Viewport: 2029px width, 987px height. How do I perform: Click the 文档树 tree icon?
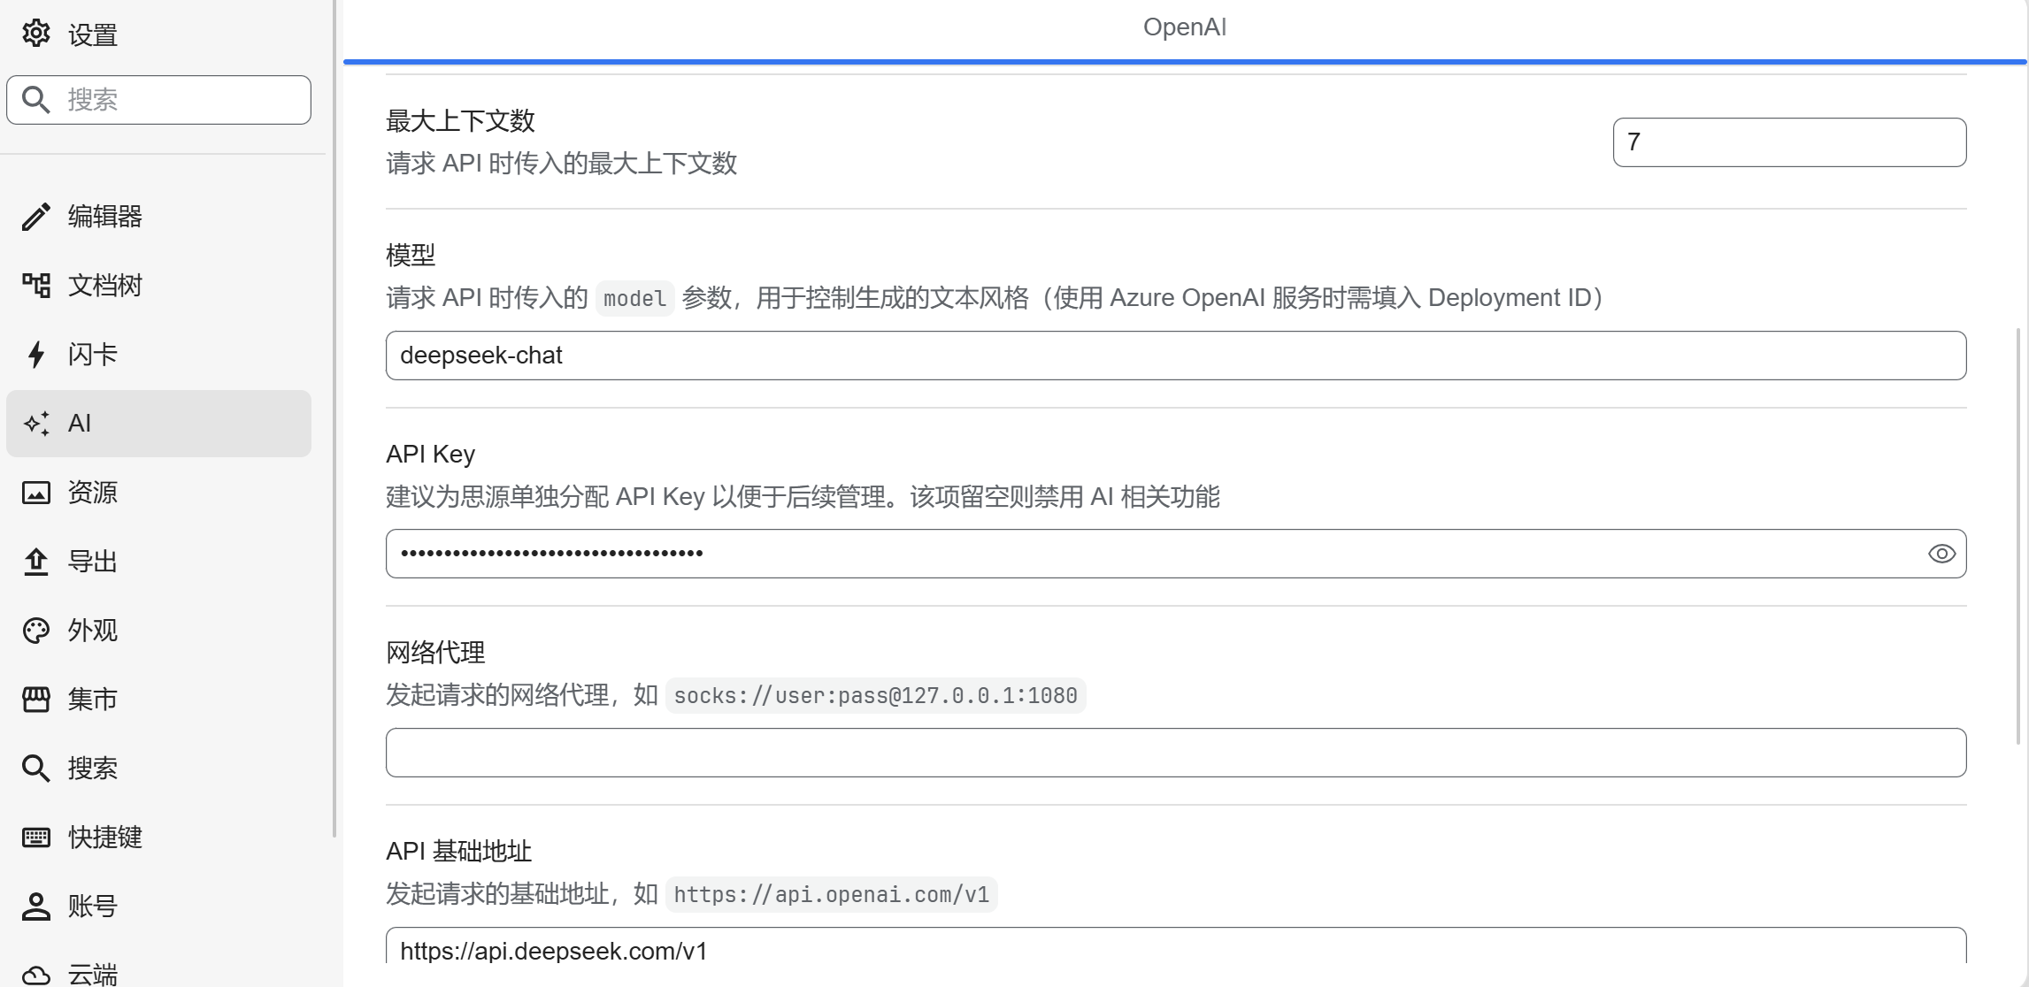[36, 286]
